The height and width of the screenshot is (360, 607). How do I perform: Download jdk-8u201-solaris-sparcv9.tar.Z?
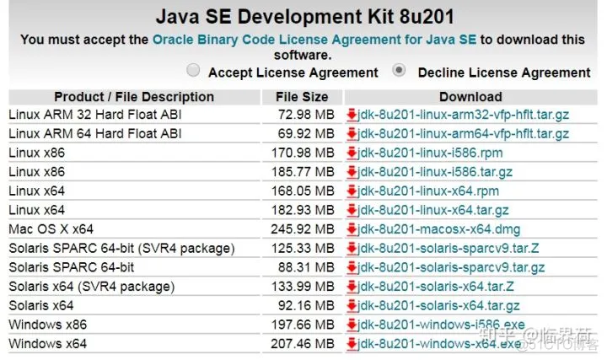(x=448, y=248)
